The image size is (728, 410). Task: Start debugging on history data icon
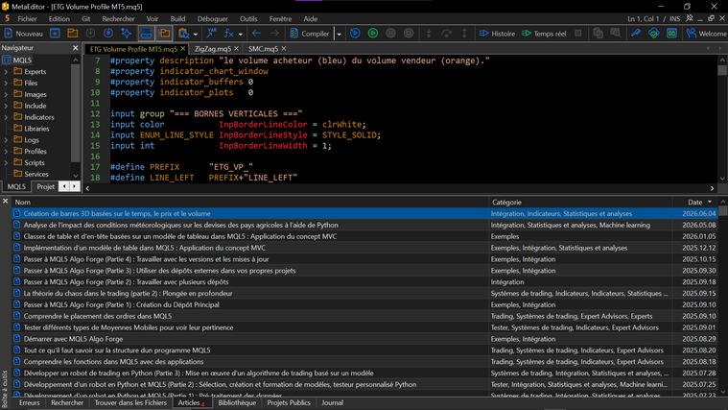point(355,34)
